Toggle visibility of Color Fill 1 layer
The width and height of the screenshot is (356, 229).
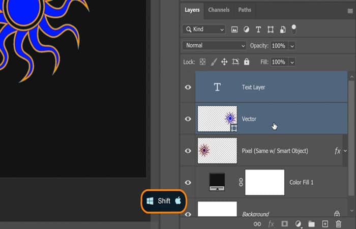coord(188,182)
